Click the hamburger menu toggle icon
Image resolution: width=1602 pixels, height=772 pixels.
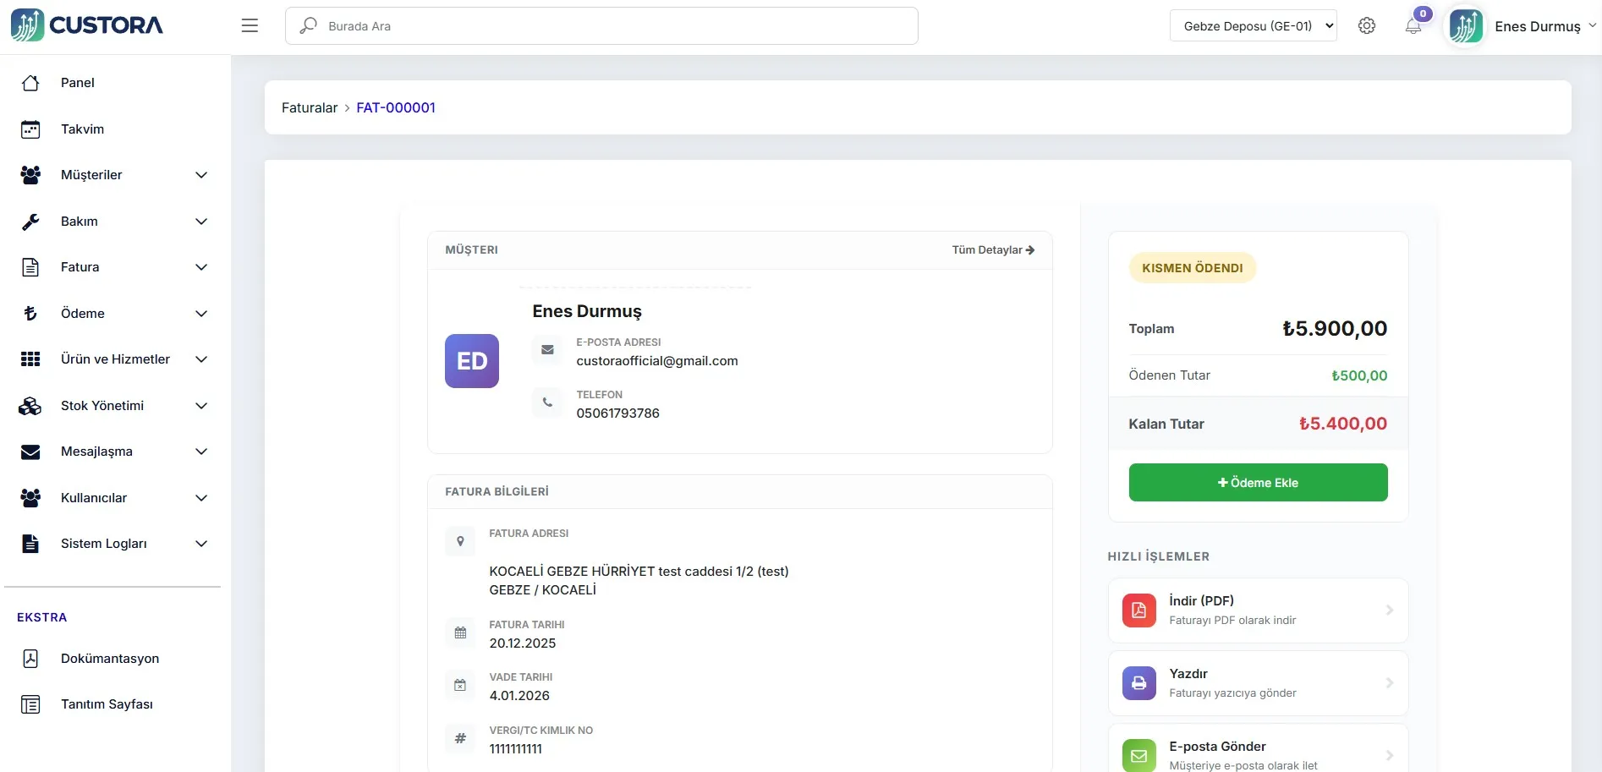[x=250, y=26]
